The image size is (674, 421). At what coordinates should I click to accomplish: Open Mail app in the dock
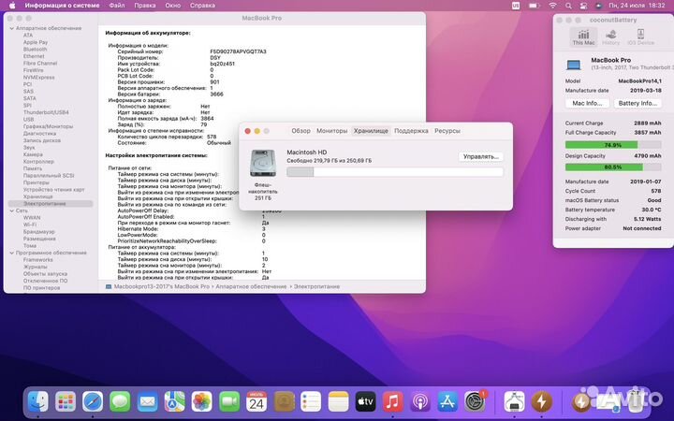point(148,401)
